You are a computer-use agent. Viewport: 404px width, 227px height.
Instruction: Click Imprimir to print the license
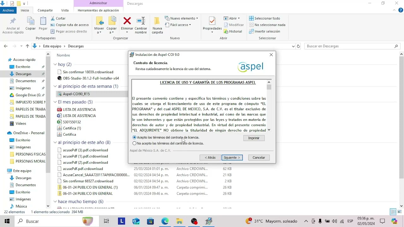click(254, 138)
